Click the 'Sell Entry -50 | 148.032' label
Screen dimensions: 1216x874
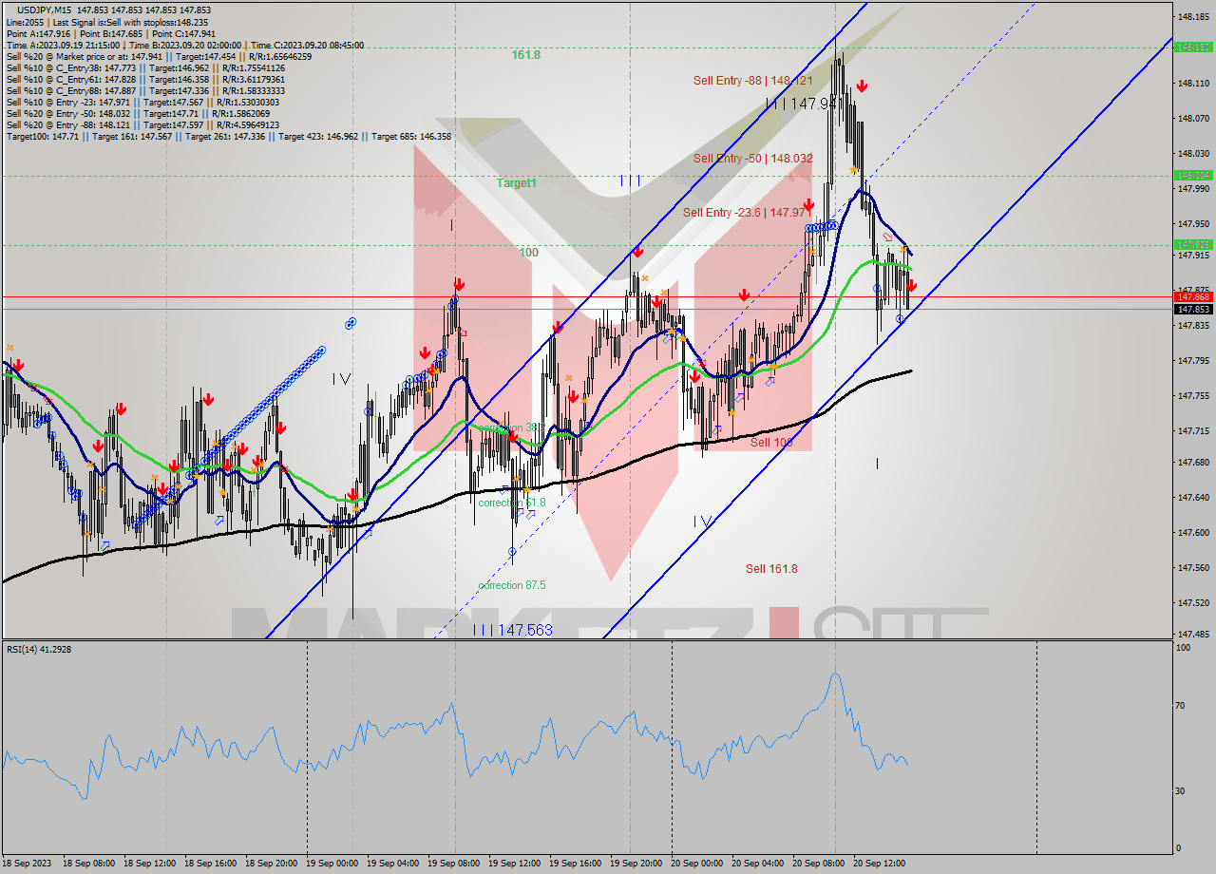(752, 159)
